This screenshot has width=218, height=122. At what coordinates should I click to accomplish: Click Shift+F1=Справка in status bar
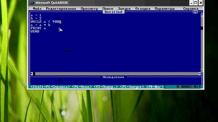point(50,87)
